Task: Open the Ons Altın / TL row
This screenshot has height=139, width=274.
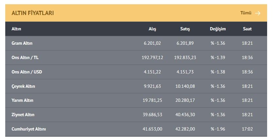Action: [136, 58]
